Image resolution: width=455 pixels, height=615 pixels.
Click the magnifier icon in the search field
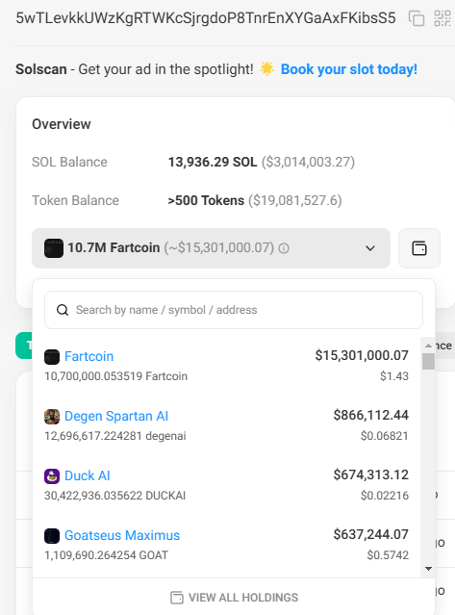click(x=63, y=310)
